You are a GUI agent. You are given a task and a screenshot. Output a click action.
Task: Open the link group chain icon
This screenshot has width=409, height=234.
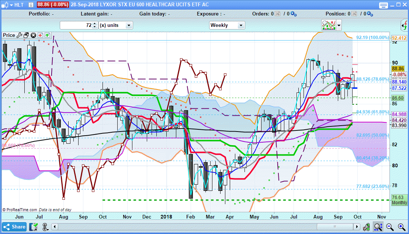[x=45, y=227]
